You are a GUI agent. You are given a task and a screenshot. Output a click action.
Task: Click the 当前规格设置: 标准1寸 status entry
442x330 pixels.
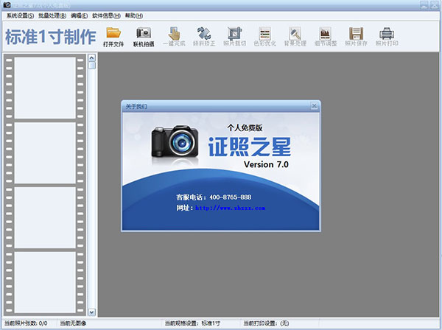pos(192,323)
